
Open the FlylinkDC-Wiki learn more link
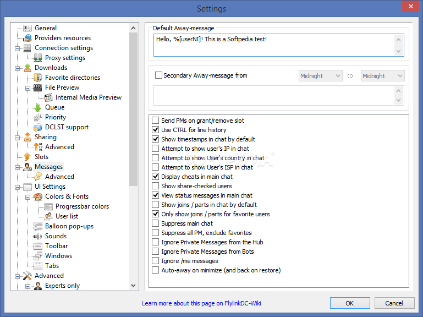201,303
